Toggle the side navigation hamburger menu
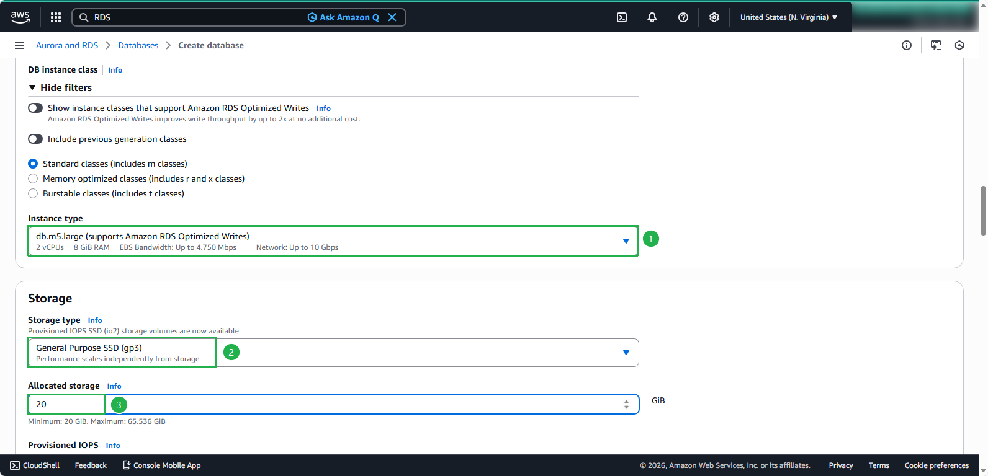 pos(19,45)
